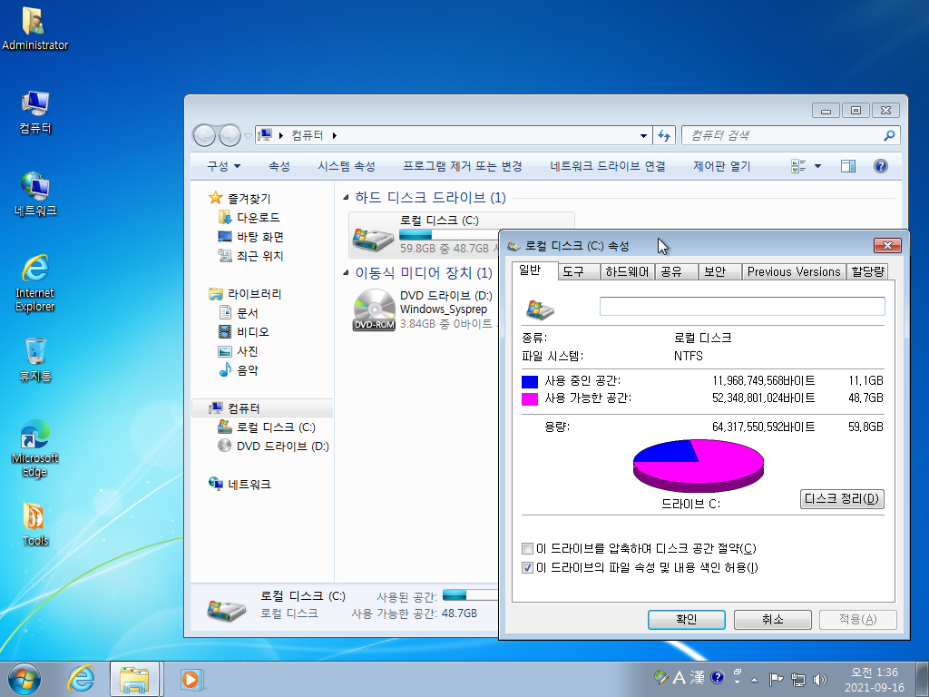Check the compress drive checkbox
929x697 pixels.
click(x=527, y=549)
